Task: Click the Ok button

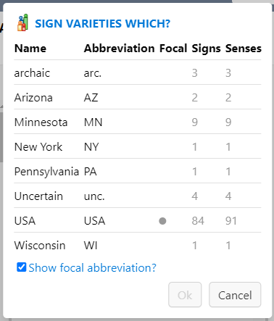Action: [185, 295]
